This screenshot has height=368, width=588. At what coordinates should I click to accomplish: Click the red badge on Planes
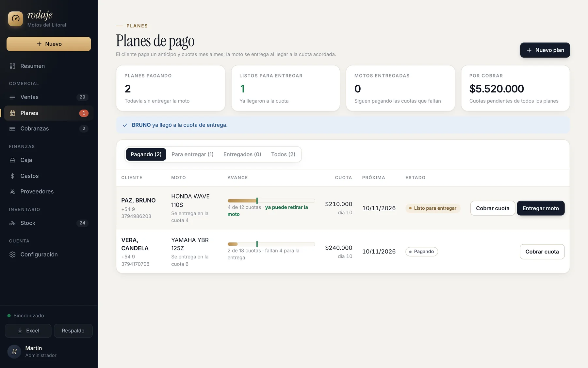tap(84, 113)
